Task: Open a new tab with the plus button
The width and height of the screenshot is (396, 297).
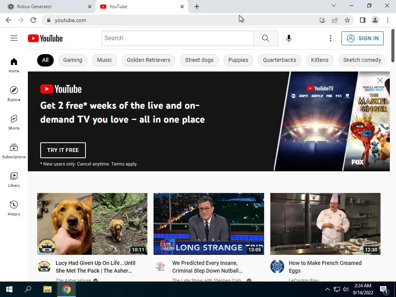Action: click(x=197, y=7)
